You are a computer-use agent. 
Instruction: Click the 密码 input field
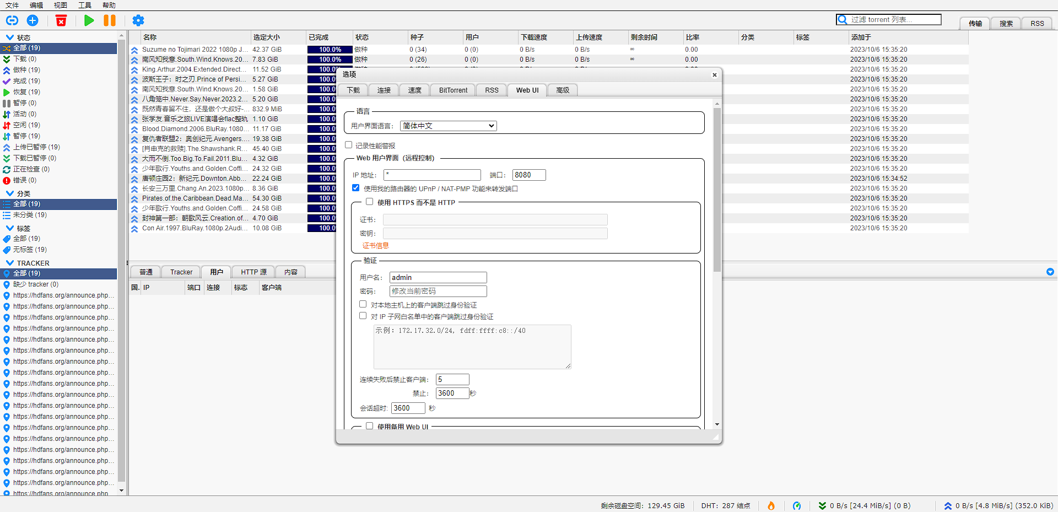[x=438, y=291]
